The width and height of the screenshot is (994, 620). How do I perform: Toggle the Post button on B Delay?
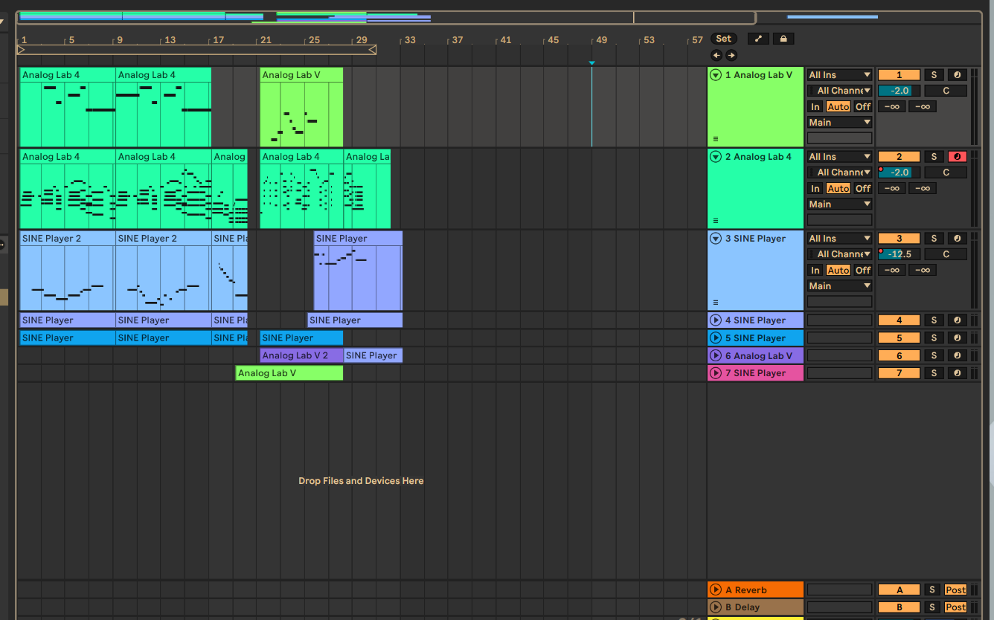coord(955,607)
